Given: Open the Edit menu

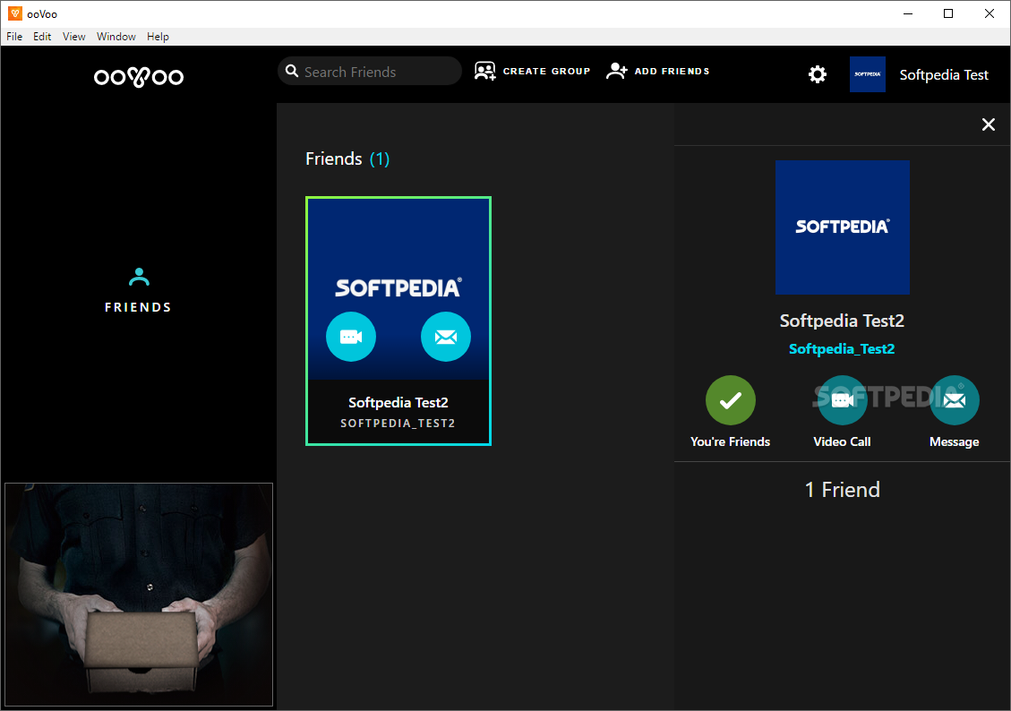Looking at the screenshot, I should click(43, 37).
